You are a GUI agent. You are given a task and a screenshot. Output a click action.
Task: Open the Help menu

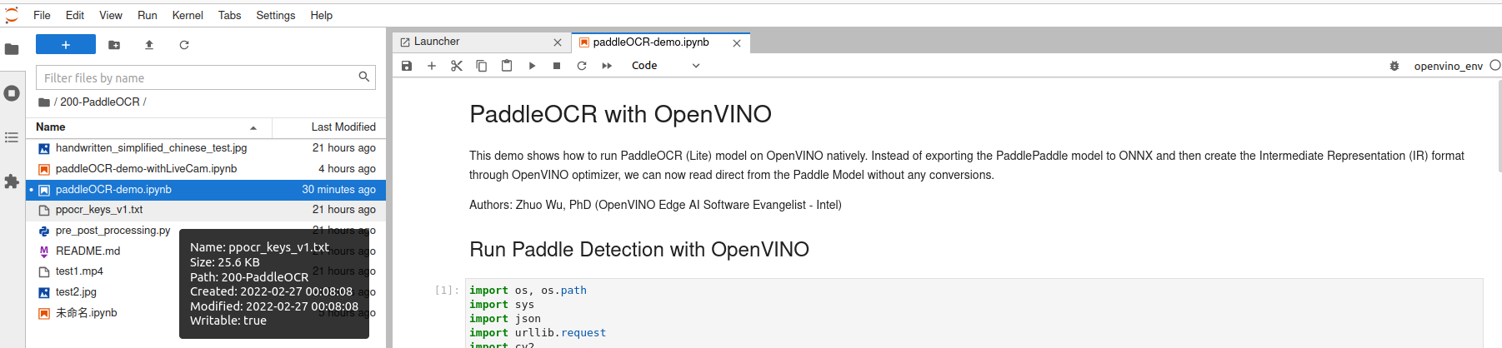click(x=321, y=15)
